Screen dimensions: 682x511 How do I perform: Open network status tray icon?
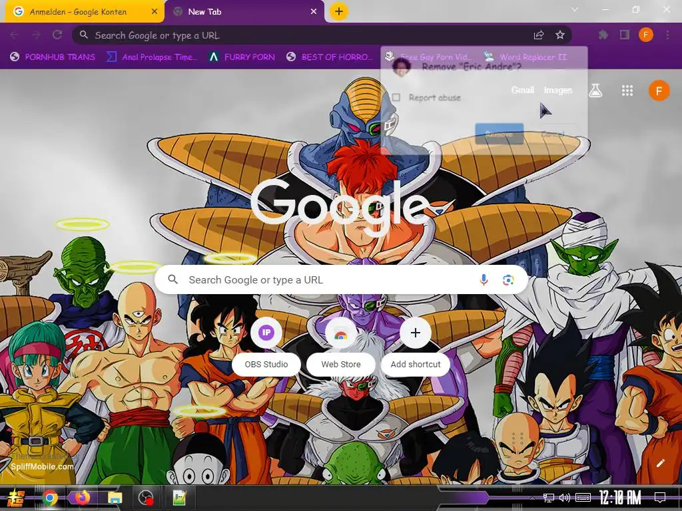tap(549, 498)
